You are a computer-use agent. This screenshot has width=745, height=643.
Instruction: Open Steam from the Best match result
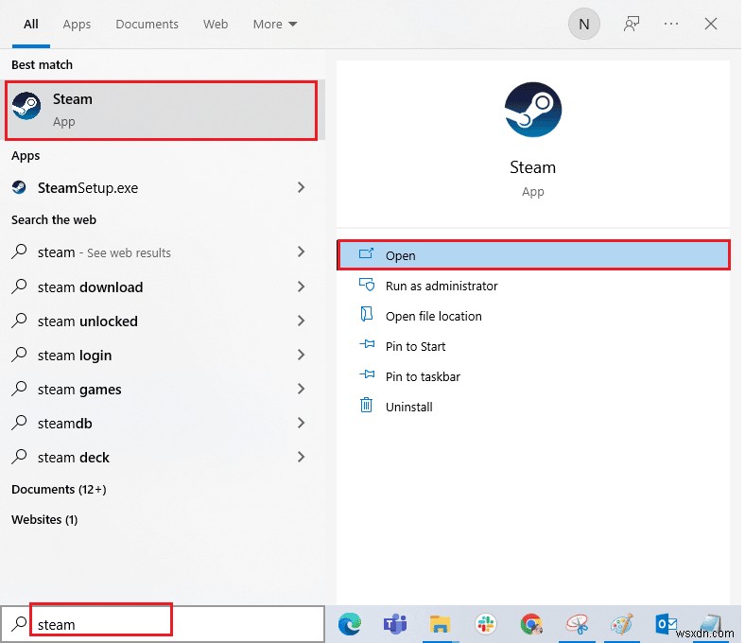[x=161, y=111]
